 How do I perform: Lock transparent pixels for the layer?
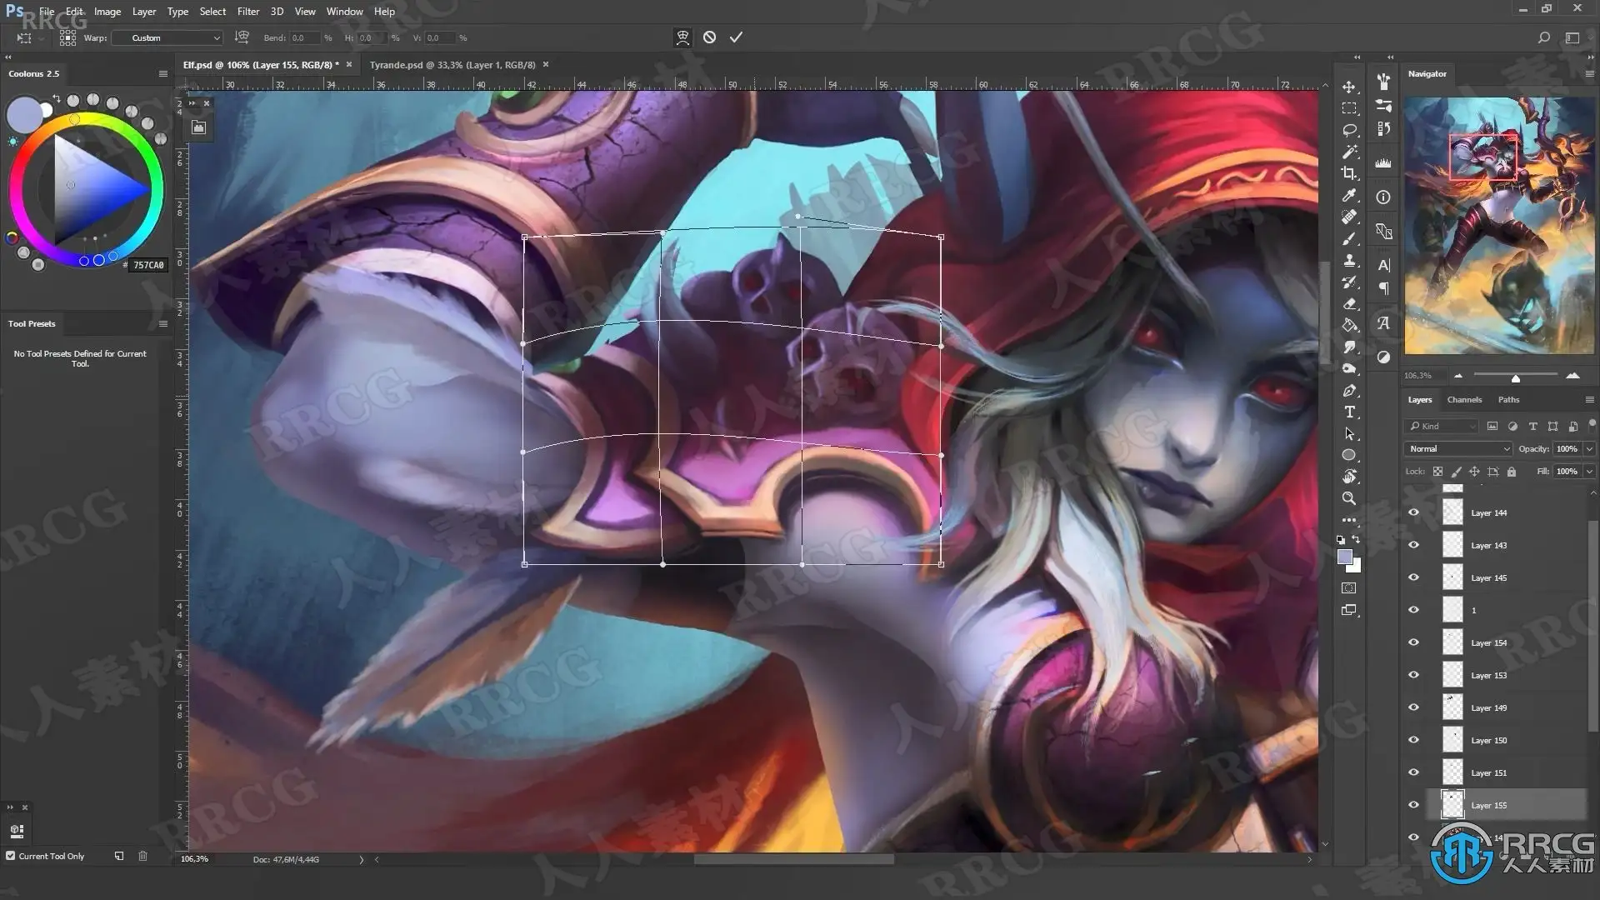tap(1437, 472)
